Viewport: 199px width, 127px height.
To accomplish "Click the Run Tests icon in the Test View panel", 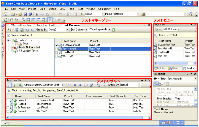I will pos(156,29).
